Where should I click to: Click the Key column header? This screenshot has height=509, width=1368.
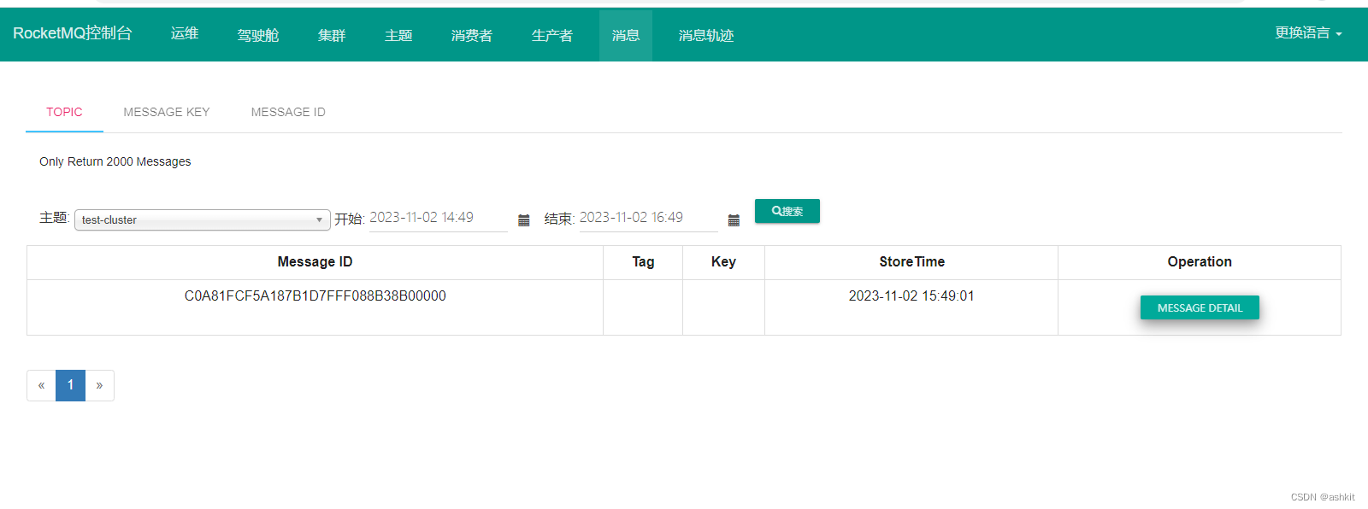pos(723,262)
